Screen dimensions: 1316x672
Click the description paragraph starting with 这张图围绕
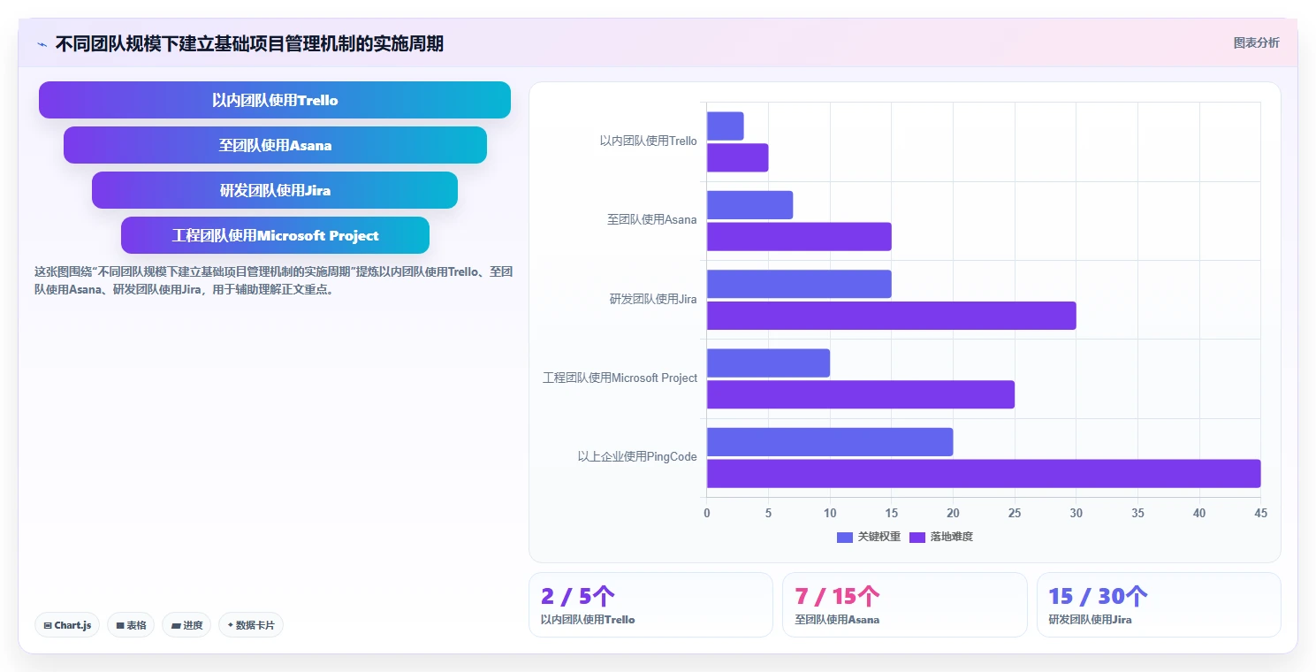click(x=273, y=280)
